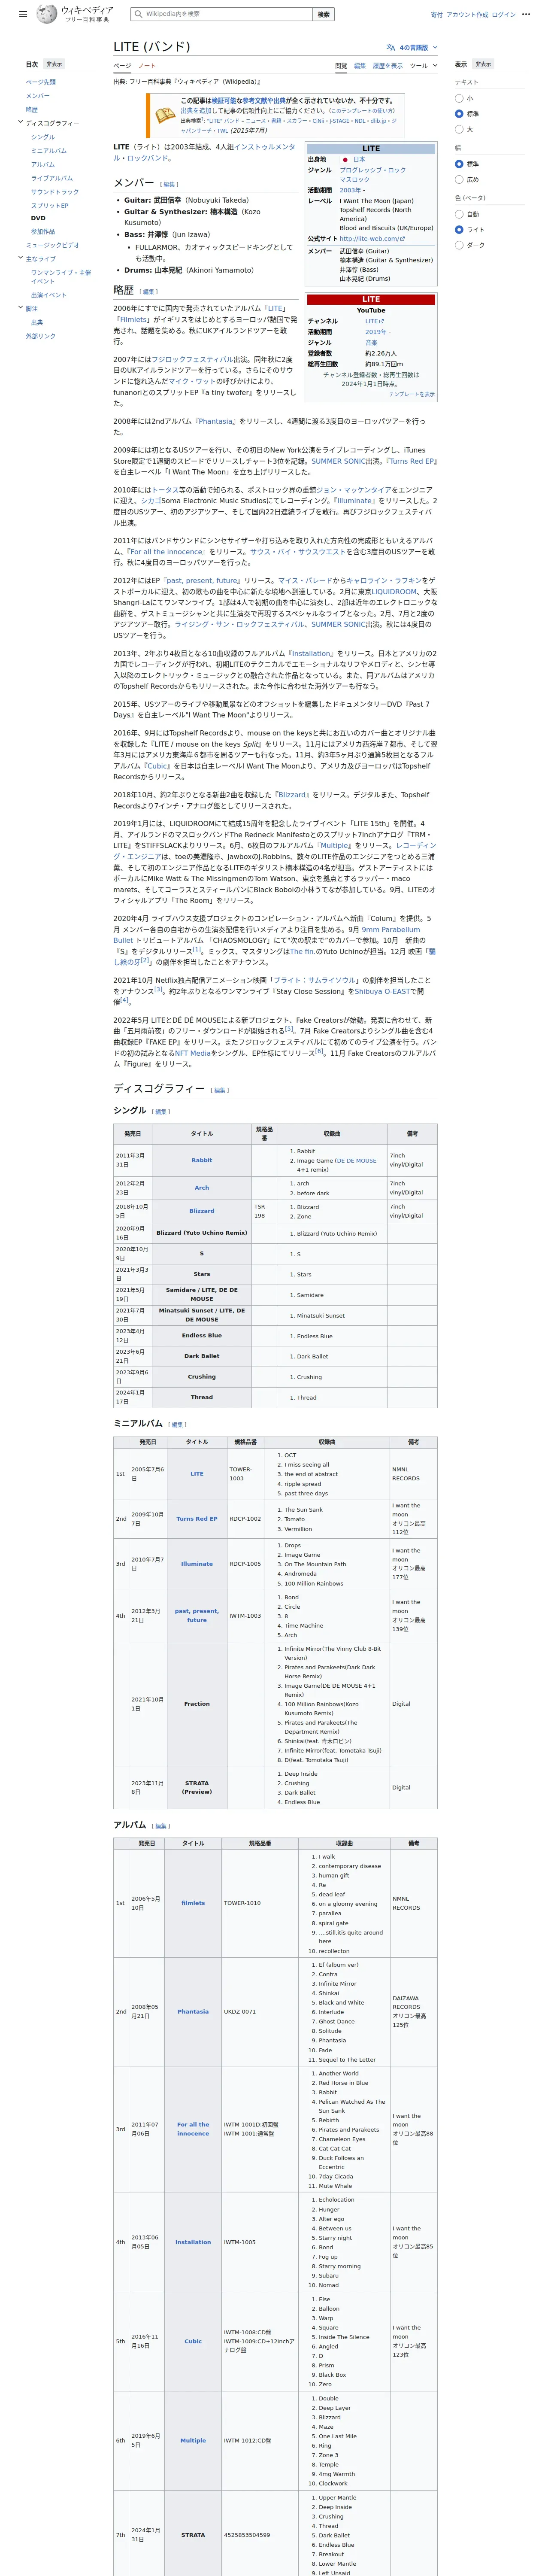Collapse the 脚注 section in contents

click(x=20, y=308)
